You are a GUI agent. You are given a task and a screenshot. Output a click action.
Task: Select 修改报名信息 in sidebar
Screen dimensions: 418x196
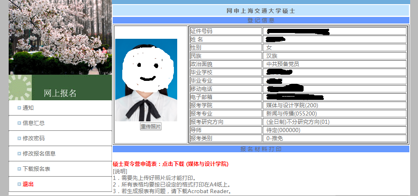pos(39,153)
